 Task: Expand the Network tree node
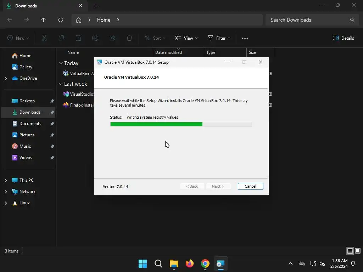point(6,192)
